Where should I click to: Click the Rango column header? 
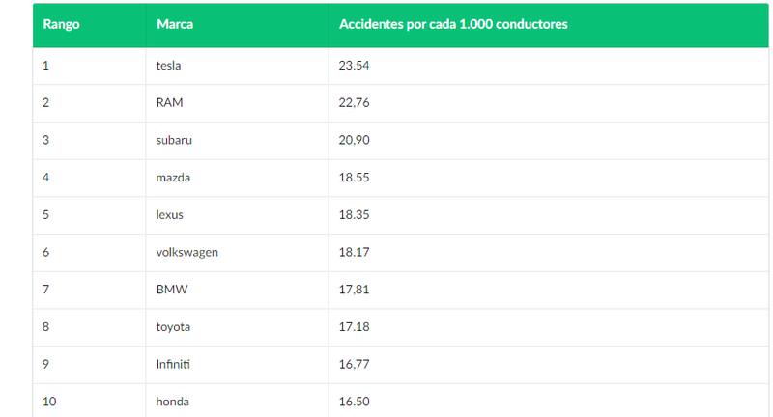[x=61, y=24]
